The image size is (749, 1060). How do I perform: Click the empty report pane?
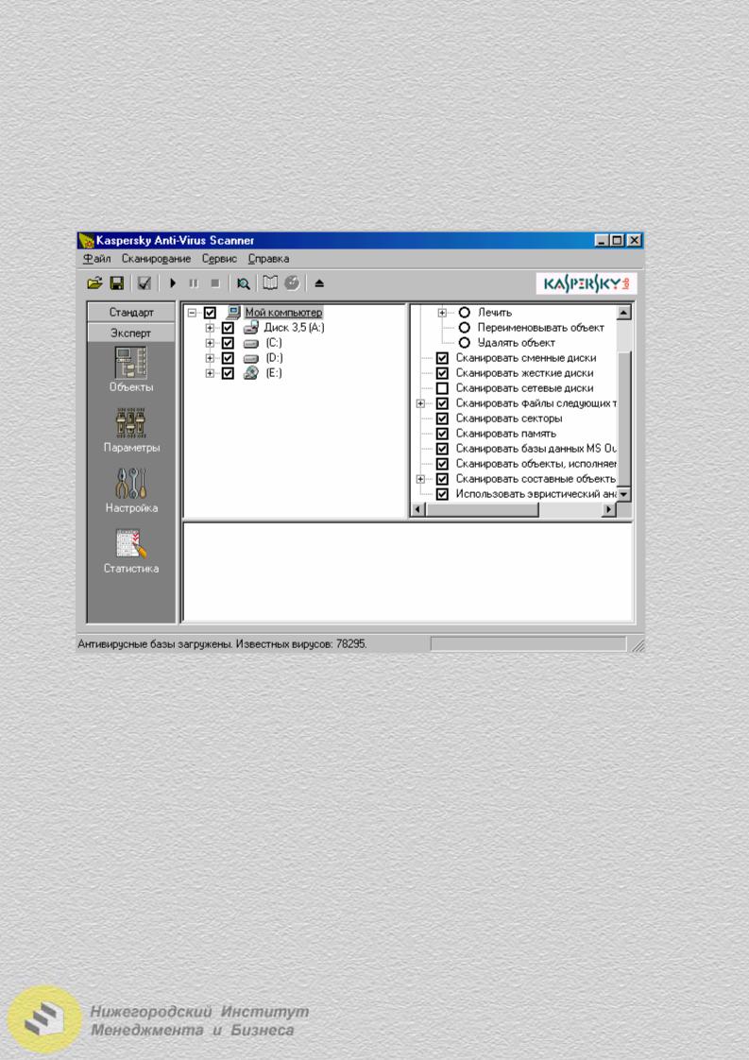pos(408,572)
